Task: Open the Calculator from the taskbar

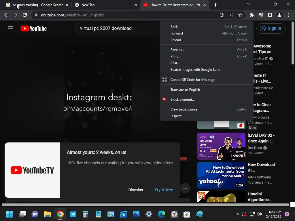Action: (85, 214)
